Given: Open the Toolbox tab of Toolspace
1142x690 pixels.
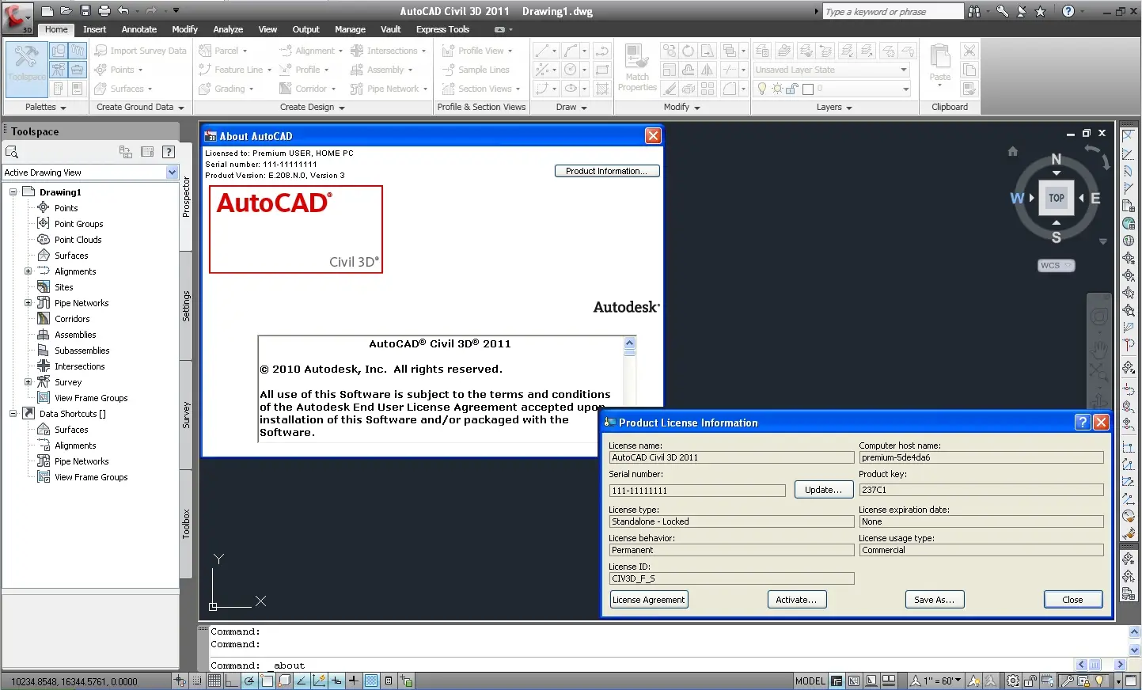Looking at the screenshot, I should point(186,524).
